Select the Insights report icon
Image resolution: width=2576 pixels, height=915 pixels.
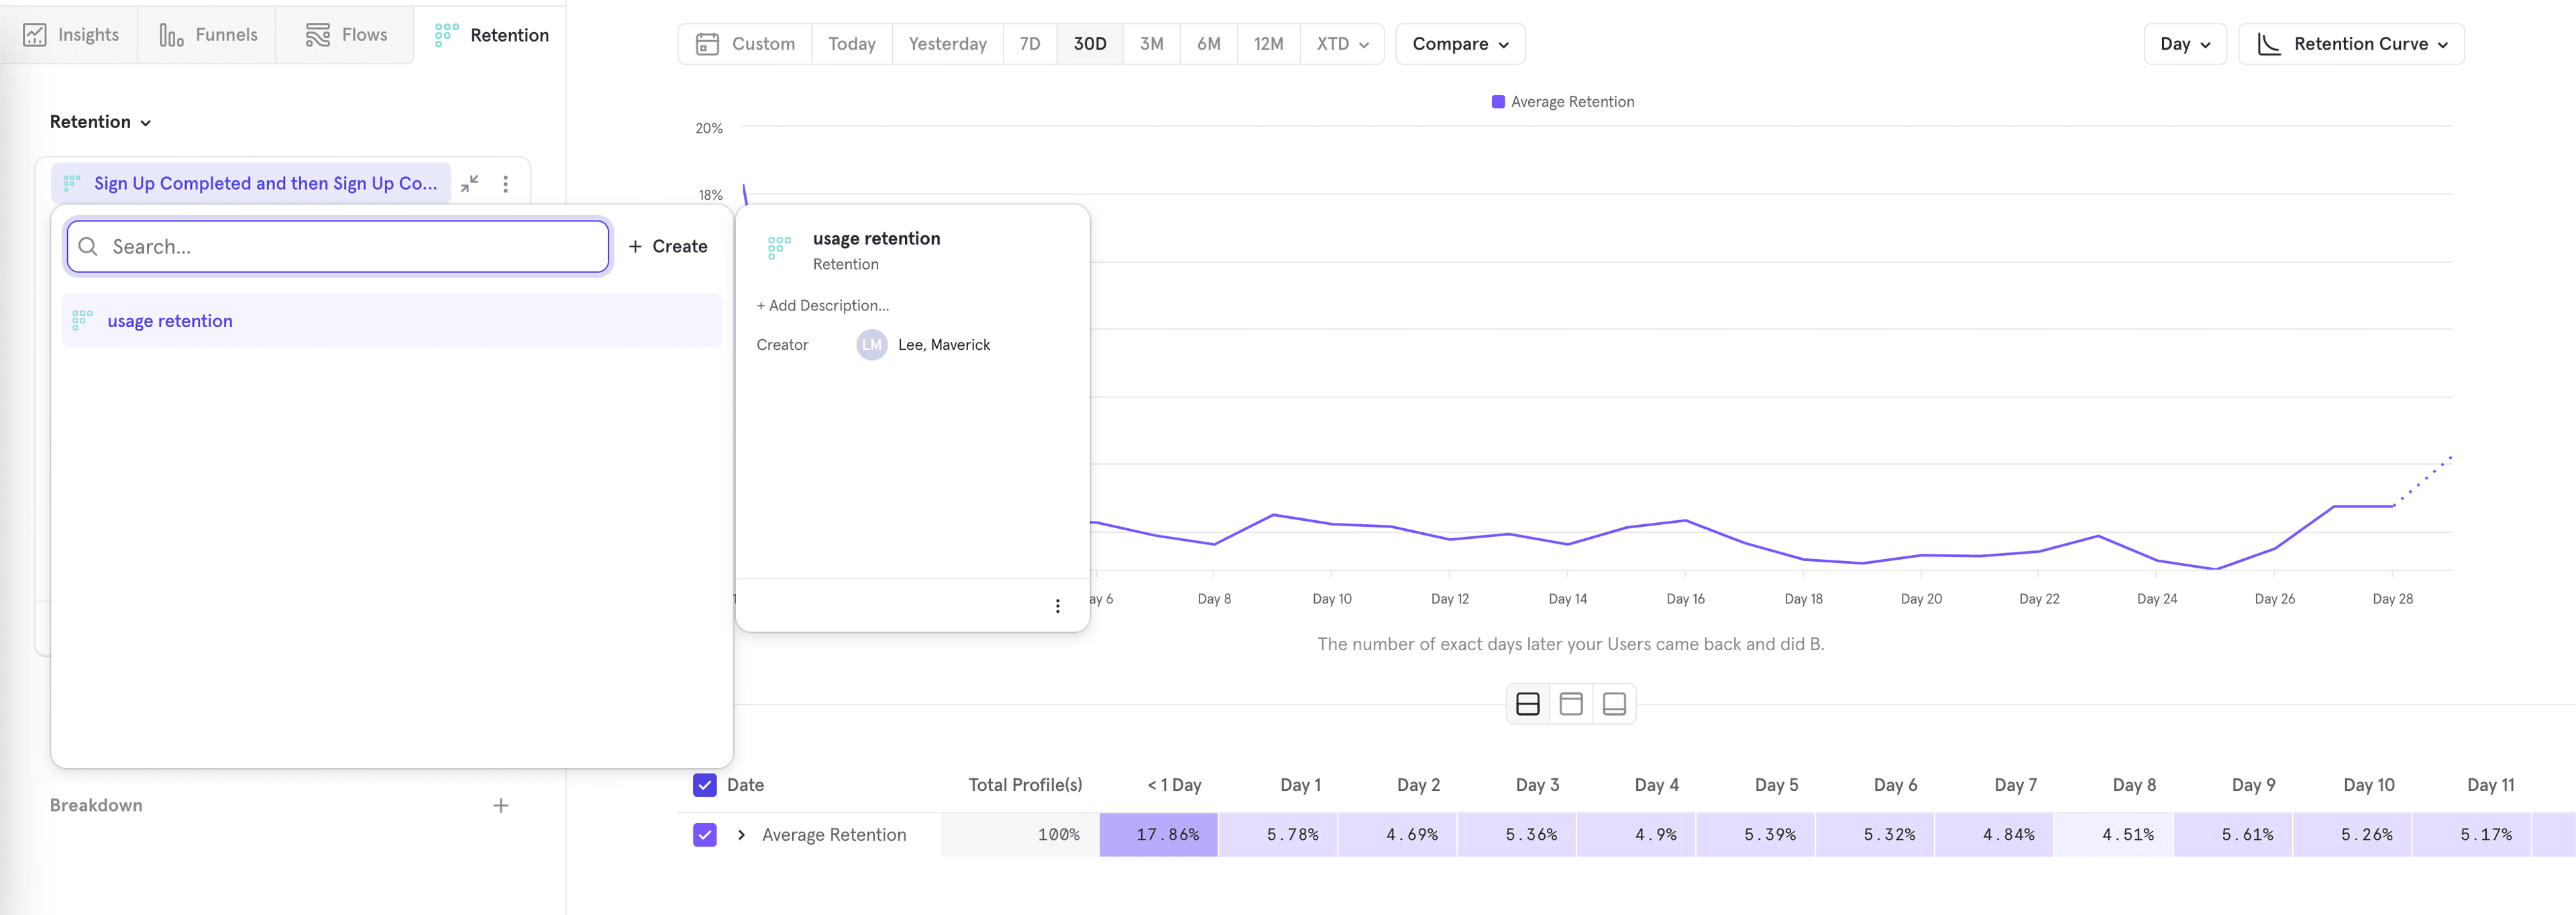36,33
